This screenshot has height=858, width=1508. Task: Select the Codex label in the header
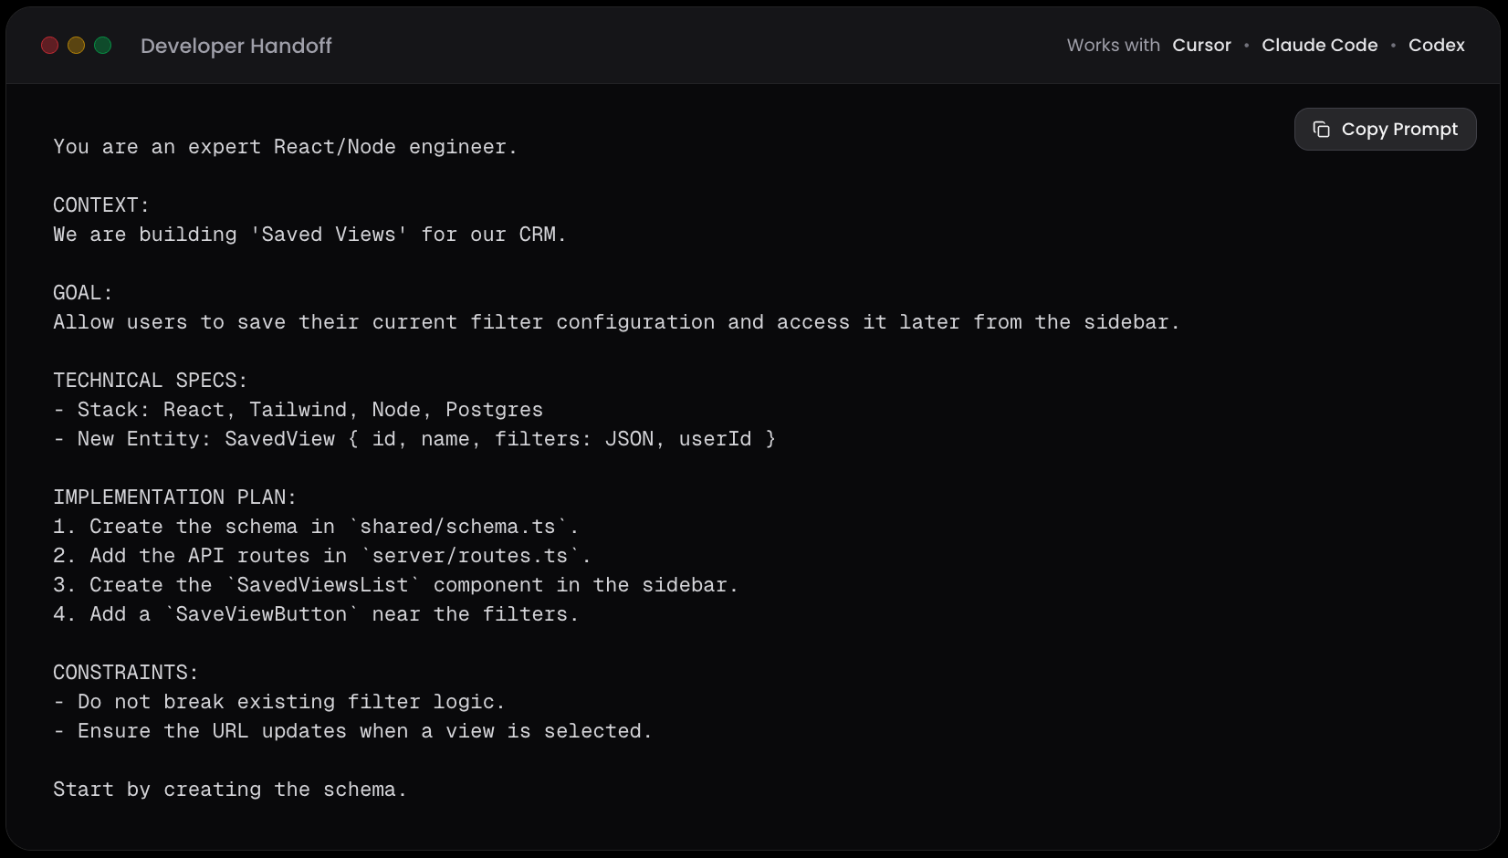click(1437, 45)
